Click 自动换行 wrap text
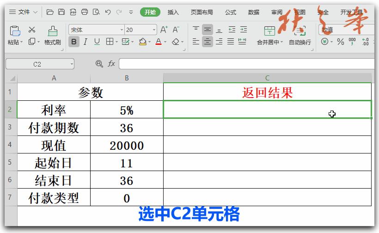The width and height of the screenshot is (379, 233). click(x=300, y=36)
